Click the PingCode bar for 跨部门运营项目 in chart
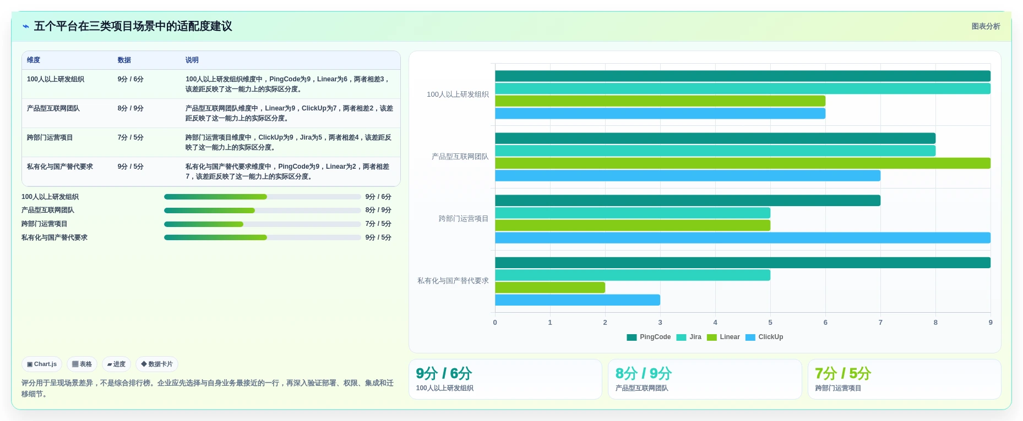Viewport: 1023px width, 421px height. click(x=688, y=201)
